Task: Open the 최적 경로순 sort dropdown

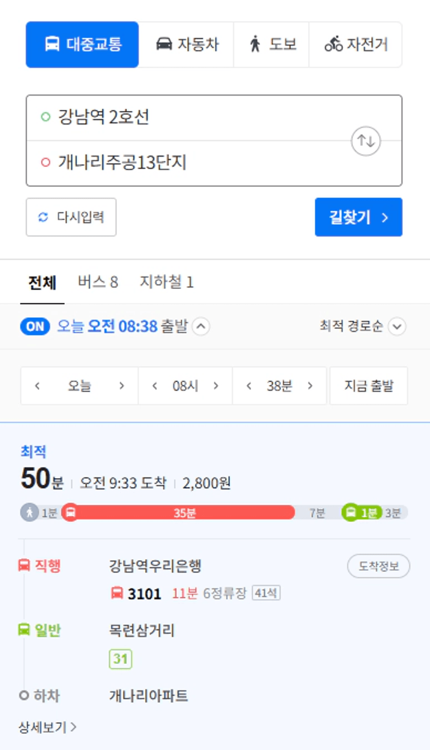Action: click(x=363, y=327)
